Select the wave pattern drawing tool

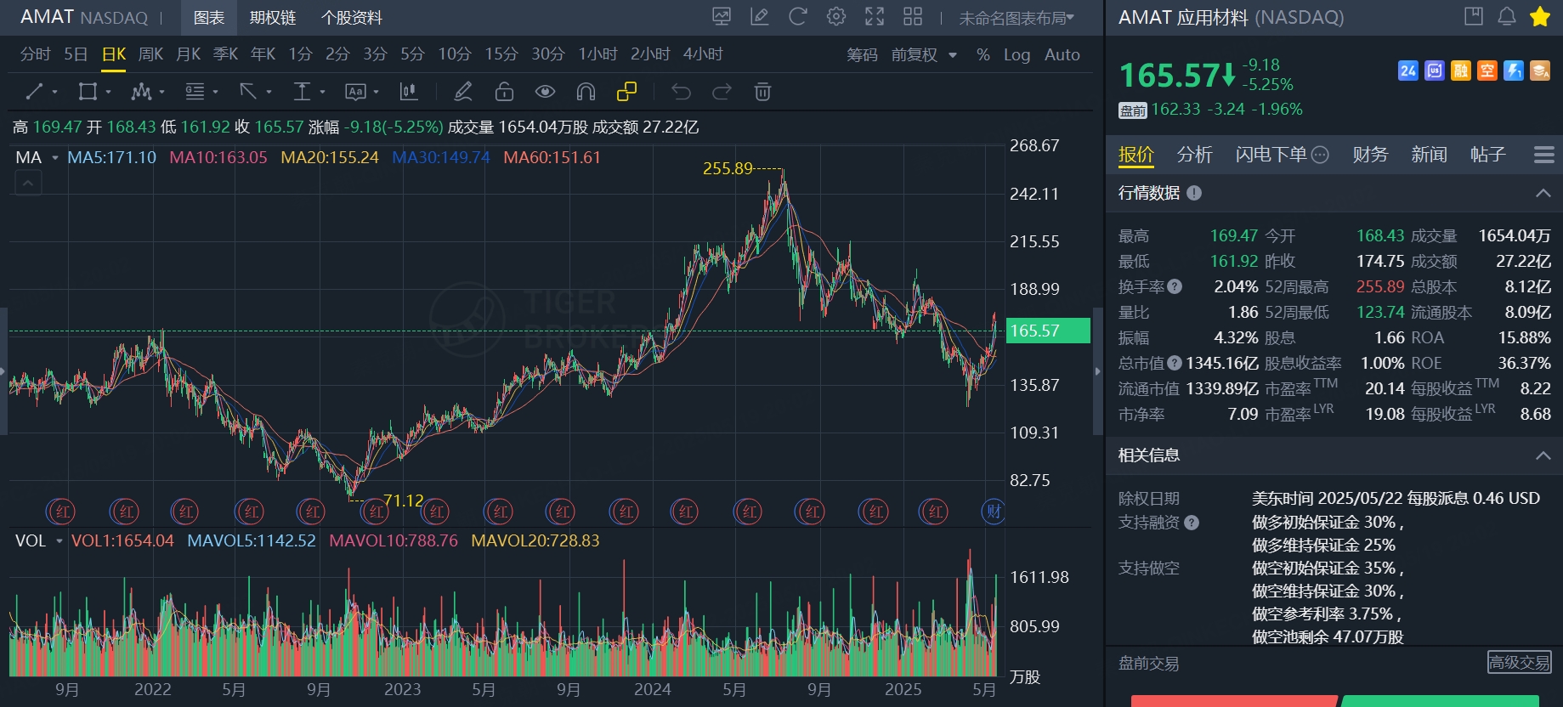coord(141,92)
